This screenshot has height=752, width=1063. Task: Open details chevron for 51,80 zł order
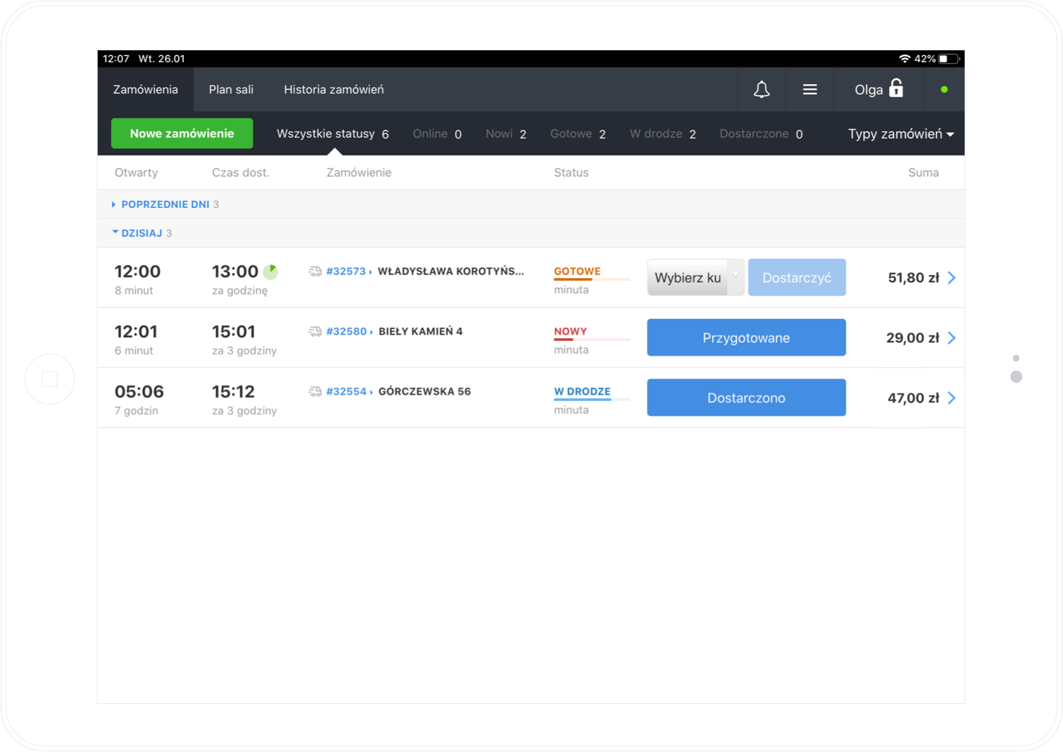952,278
